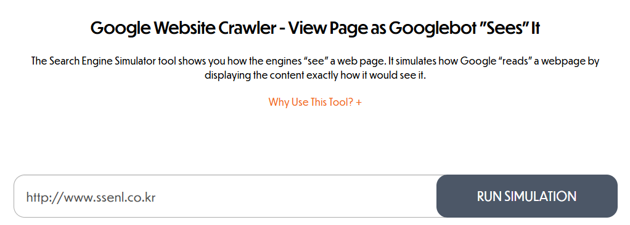Place the cursor in the http://www.ssenl.co.kr text
The width and height of the screenshot is (630, 225).
[x=91, y=197]
